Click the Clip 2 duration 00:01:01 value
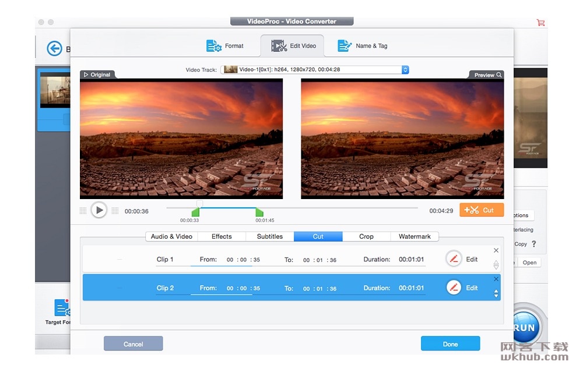 [411, 288]
